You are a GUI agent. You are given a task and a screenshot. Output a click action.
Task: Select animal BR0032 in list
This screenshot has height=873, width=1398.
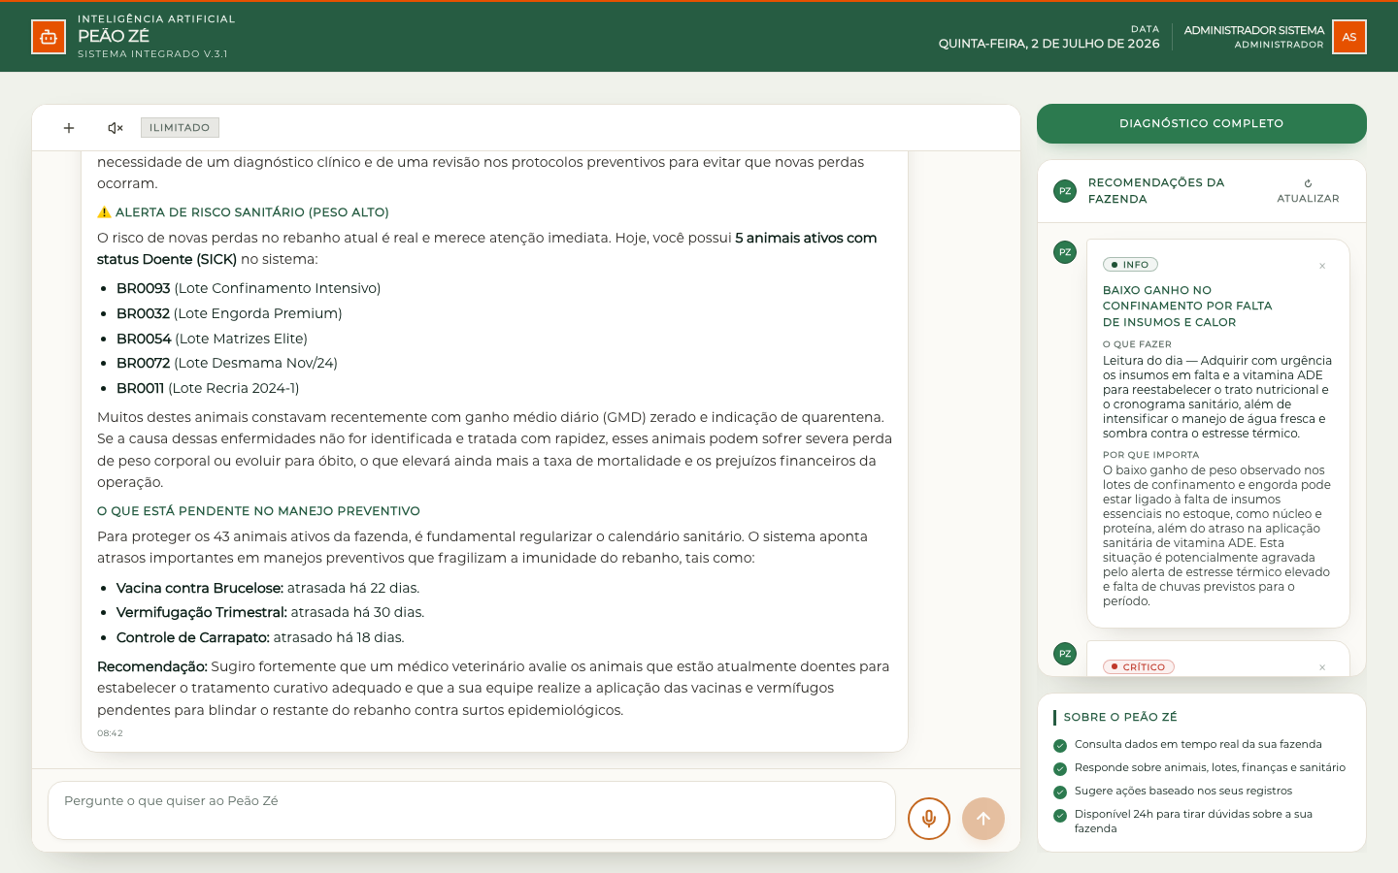(x=144, y=313)
